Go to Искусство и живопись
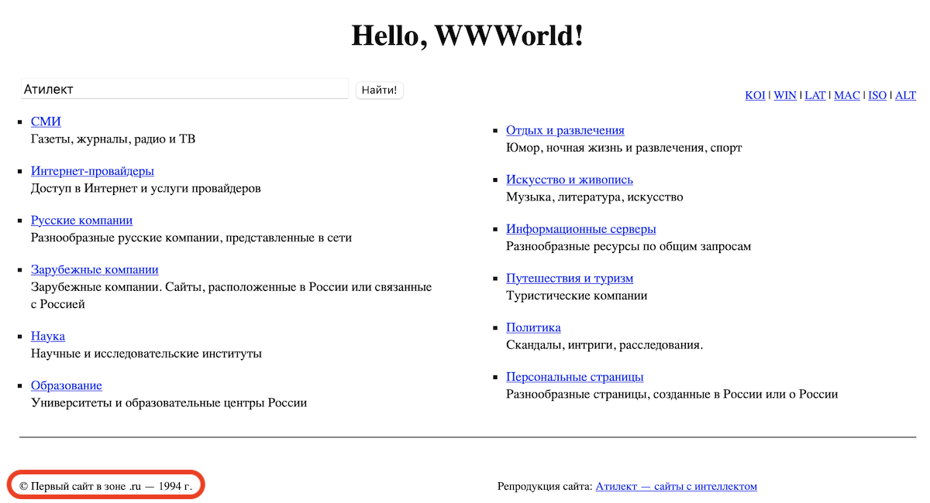This screenshot has height=503, width=930. point(570,180)
